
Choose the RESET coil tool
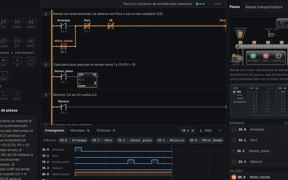[31, 43]
